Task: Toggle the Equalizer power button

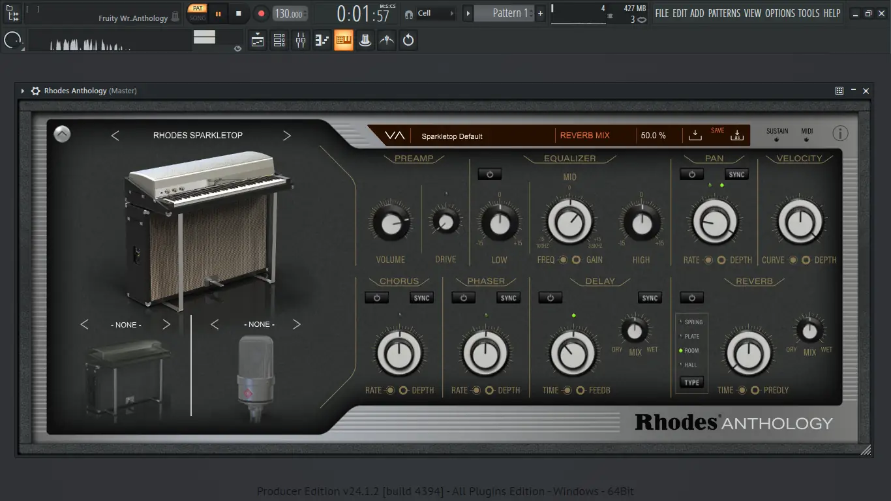Action: click(x=489, y=174)
